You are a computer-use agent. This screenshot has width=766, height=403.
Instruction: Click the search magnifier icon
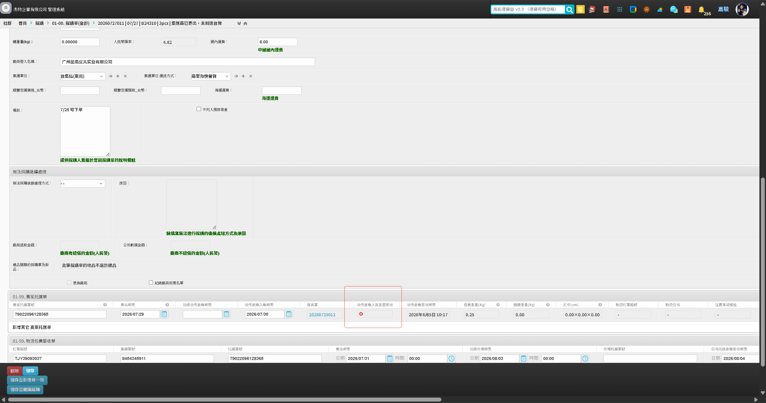click(569, 10)
